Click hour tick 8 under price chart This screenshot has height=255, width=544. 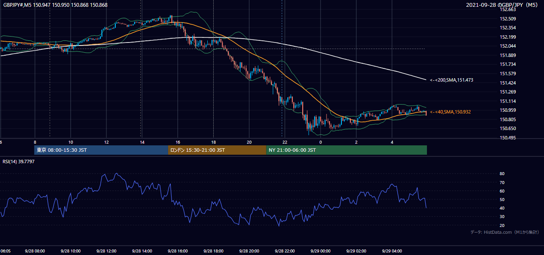pos(35,142)
